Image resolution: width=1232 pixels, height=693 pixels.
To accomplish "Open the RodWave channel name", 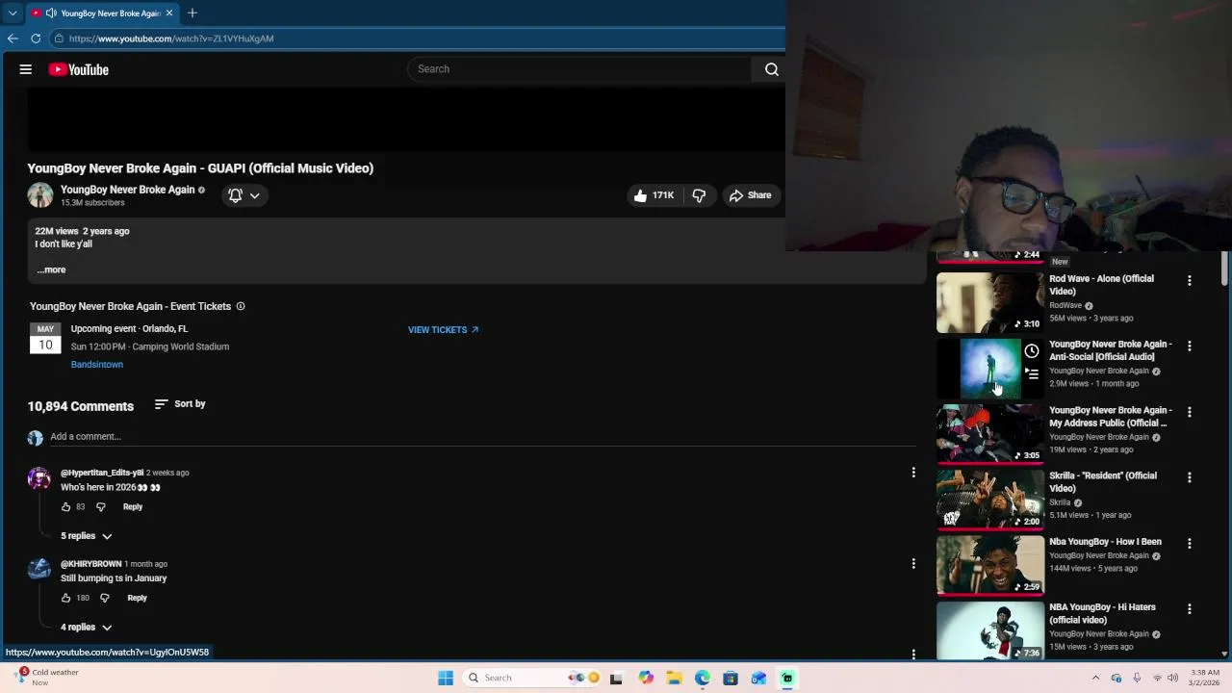I will point(1065,306).
